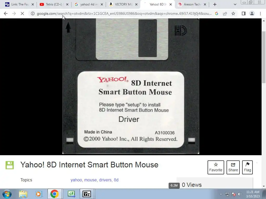The width and height of the screenshot is (266, 199).
Task: Click the Google icon in address bar
Action: 217,13
